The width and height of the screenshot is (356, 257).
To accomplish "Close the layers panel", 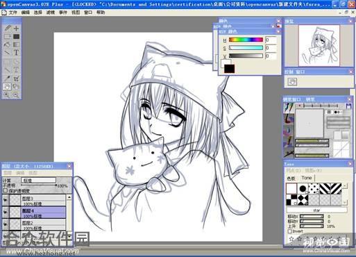I will click(69, 166).
